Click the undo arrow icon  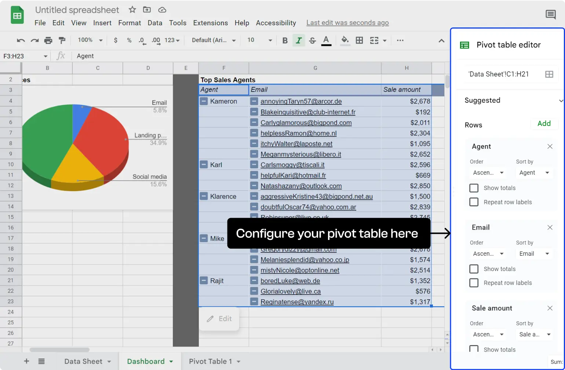tap(21, 40)
